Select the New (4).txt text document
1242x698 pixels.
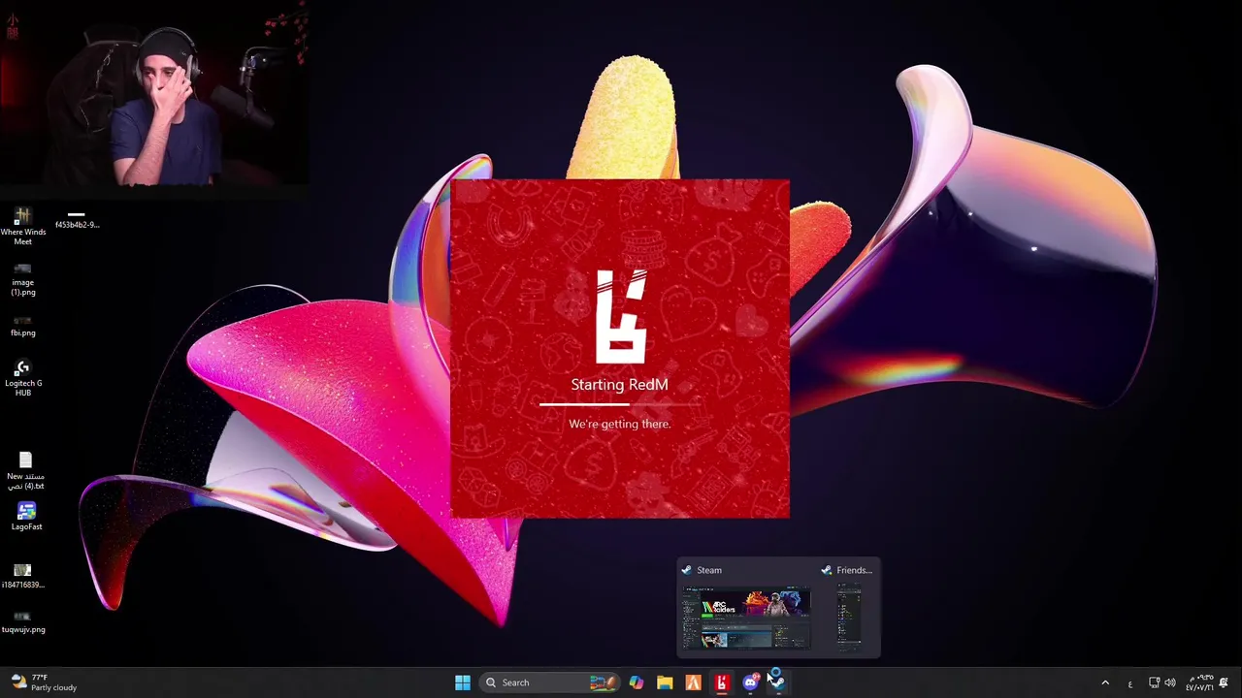pos(25,471)
